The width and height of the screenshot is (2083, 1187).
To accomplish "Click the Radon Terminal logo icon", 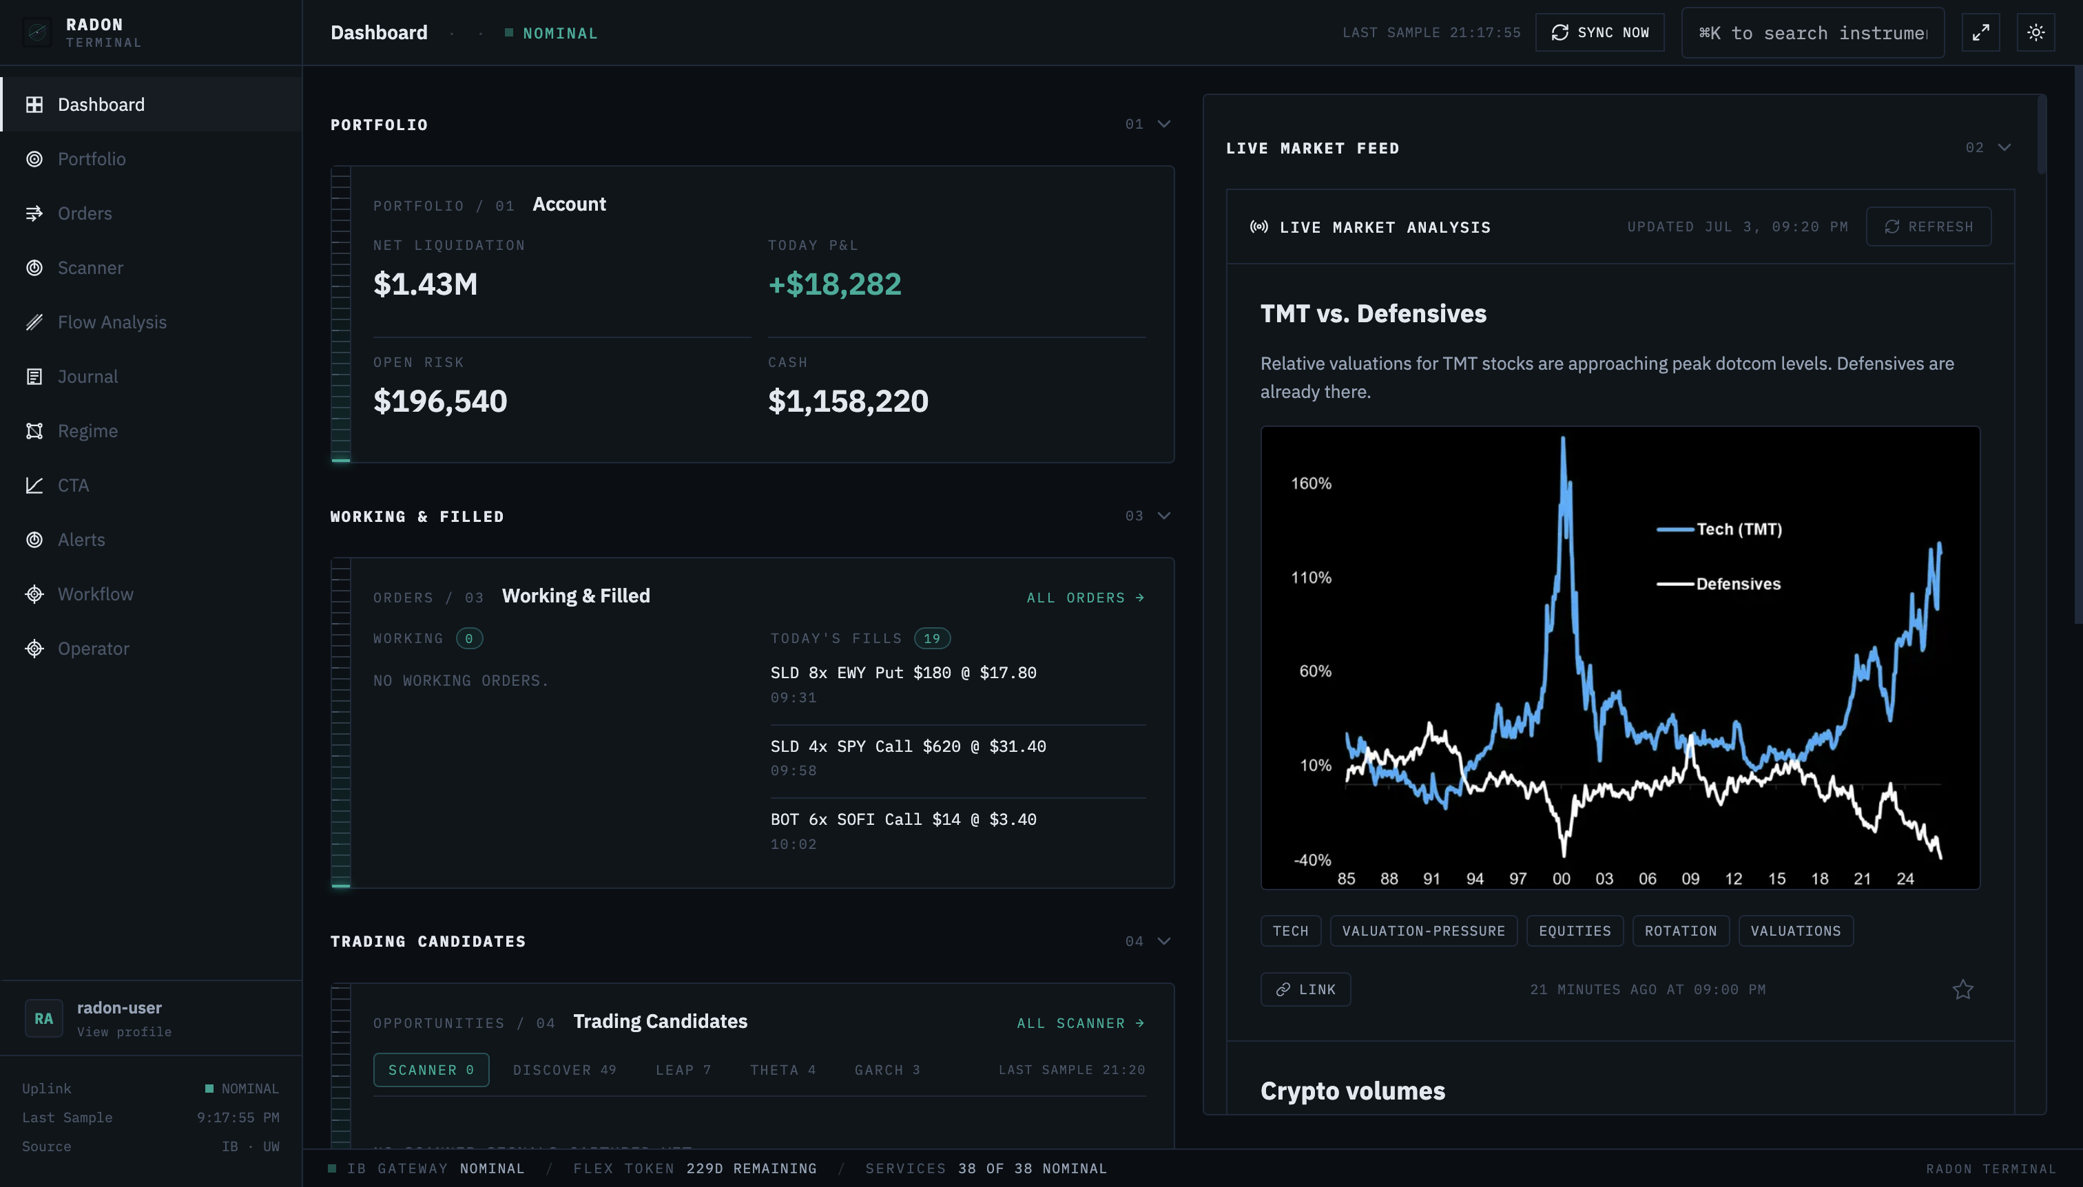I will (37, 32).
